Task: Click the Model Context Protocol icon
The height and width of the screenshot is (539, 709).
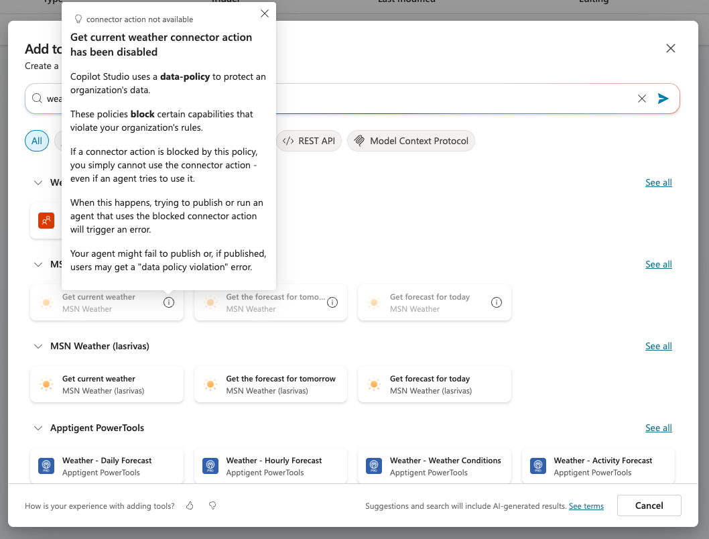Action: (359, 141)
